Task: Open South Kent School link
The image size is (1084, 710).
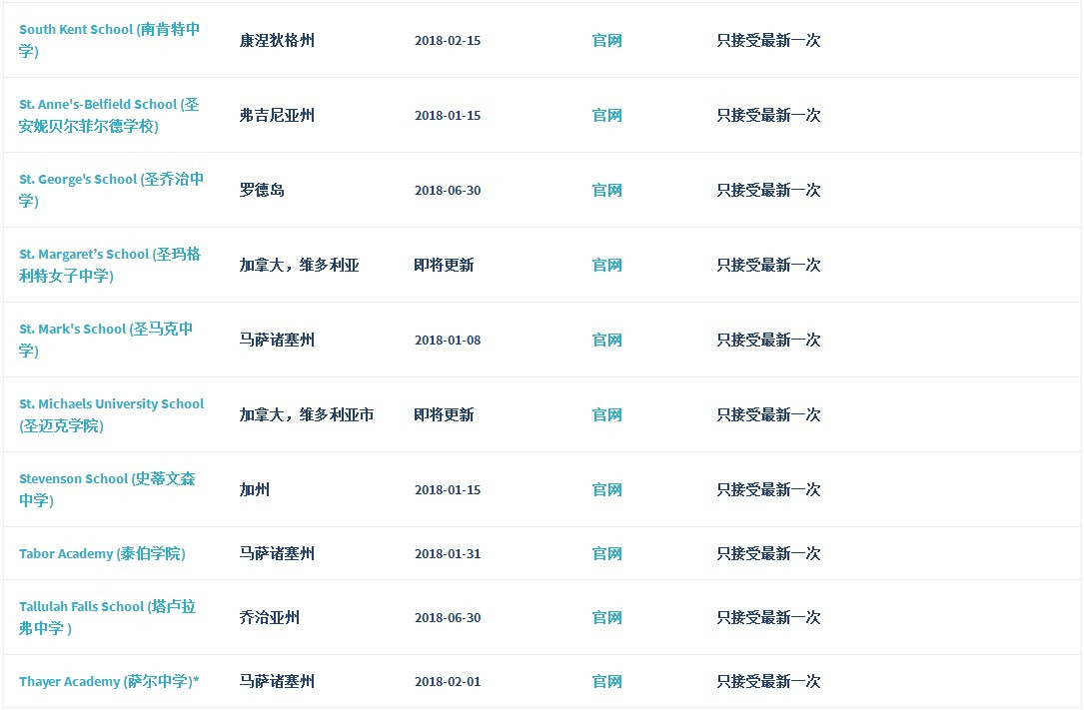Action: [109, 40]
